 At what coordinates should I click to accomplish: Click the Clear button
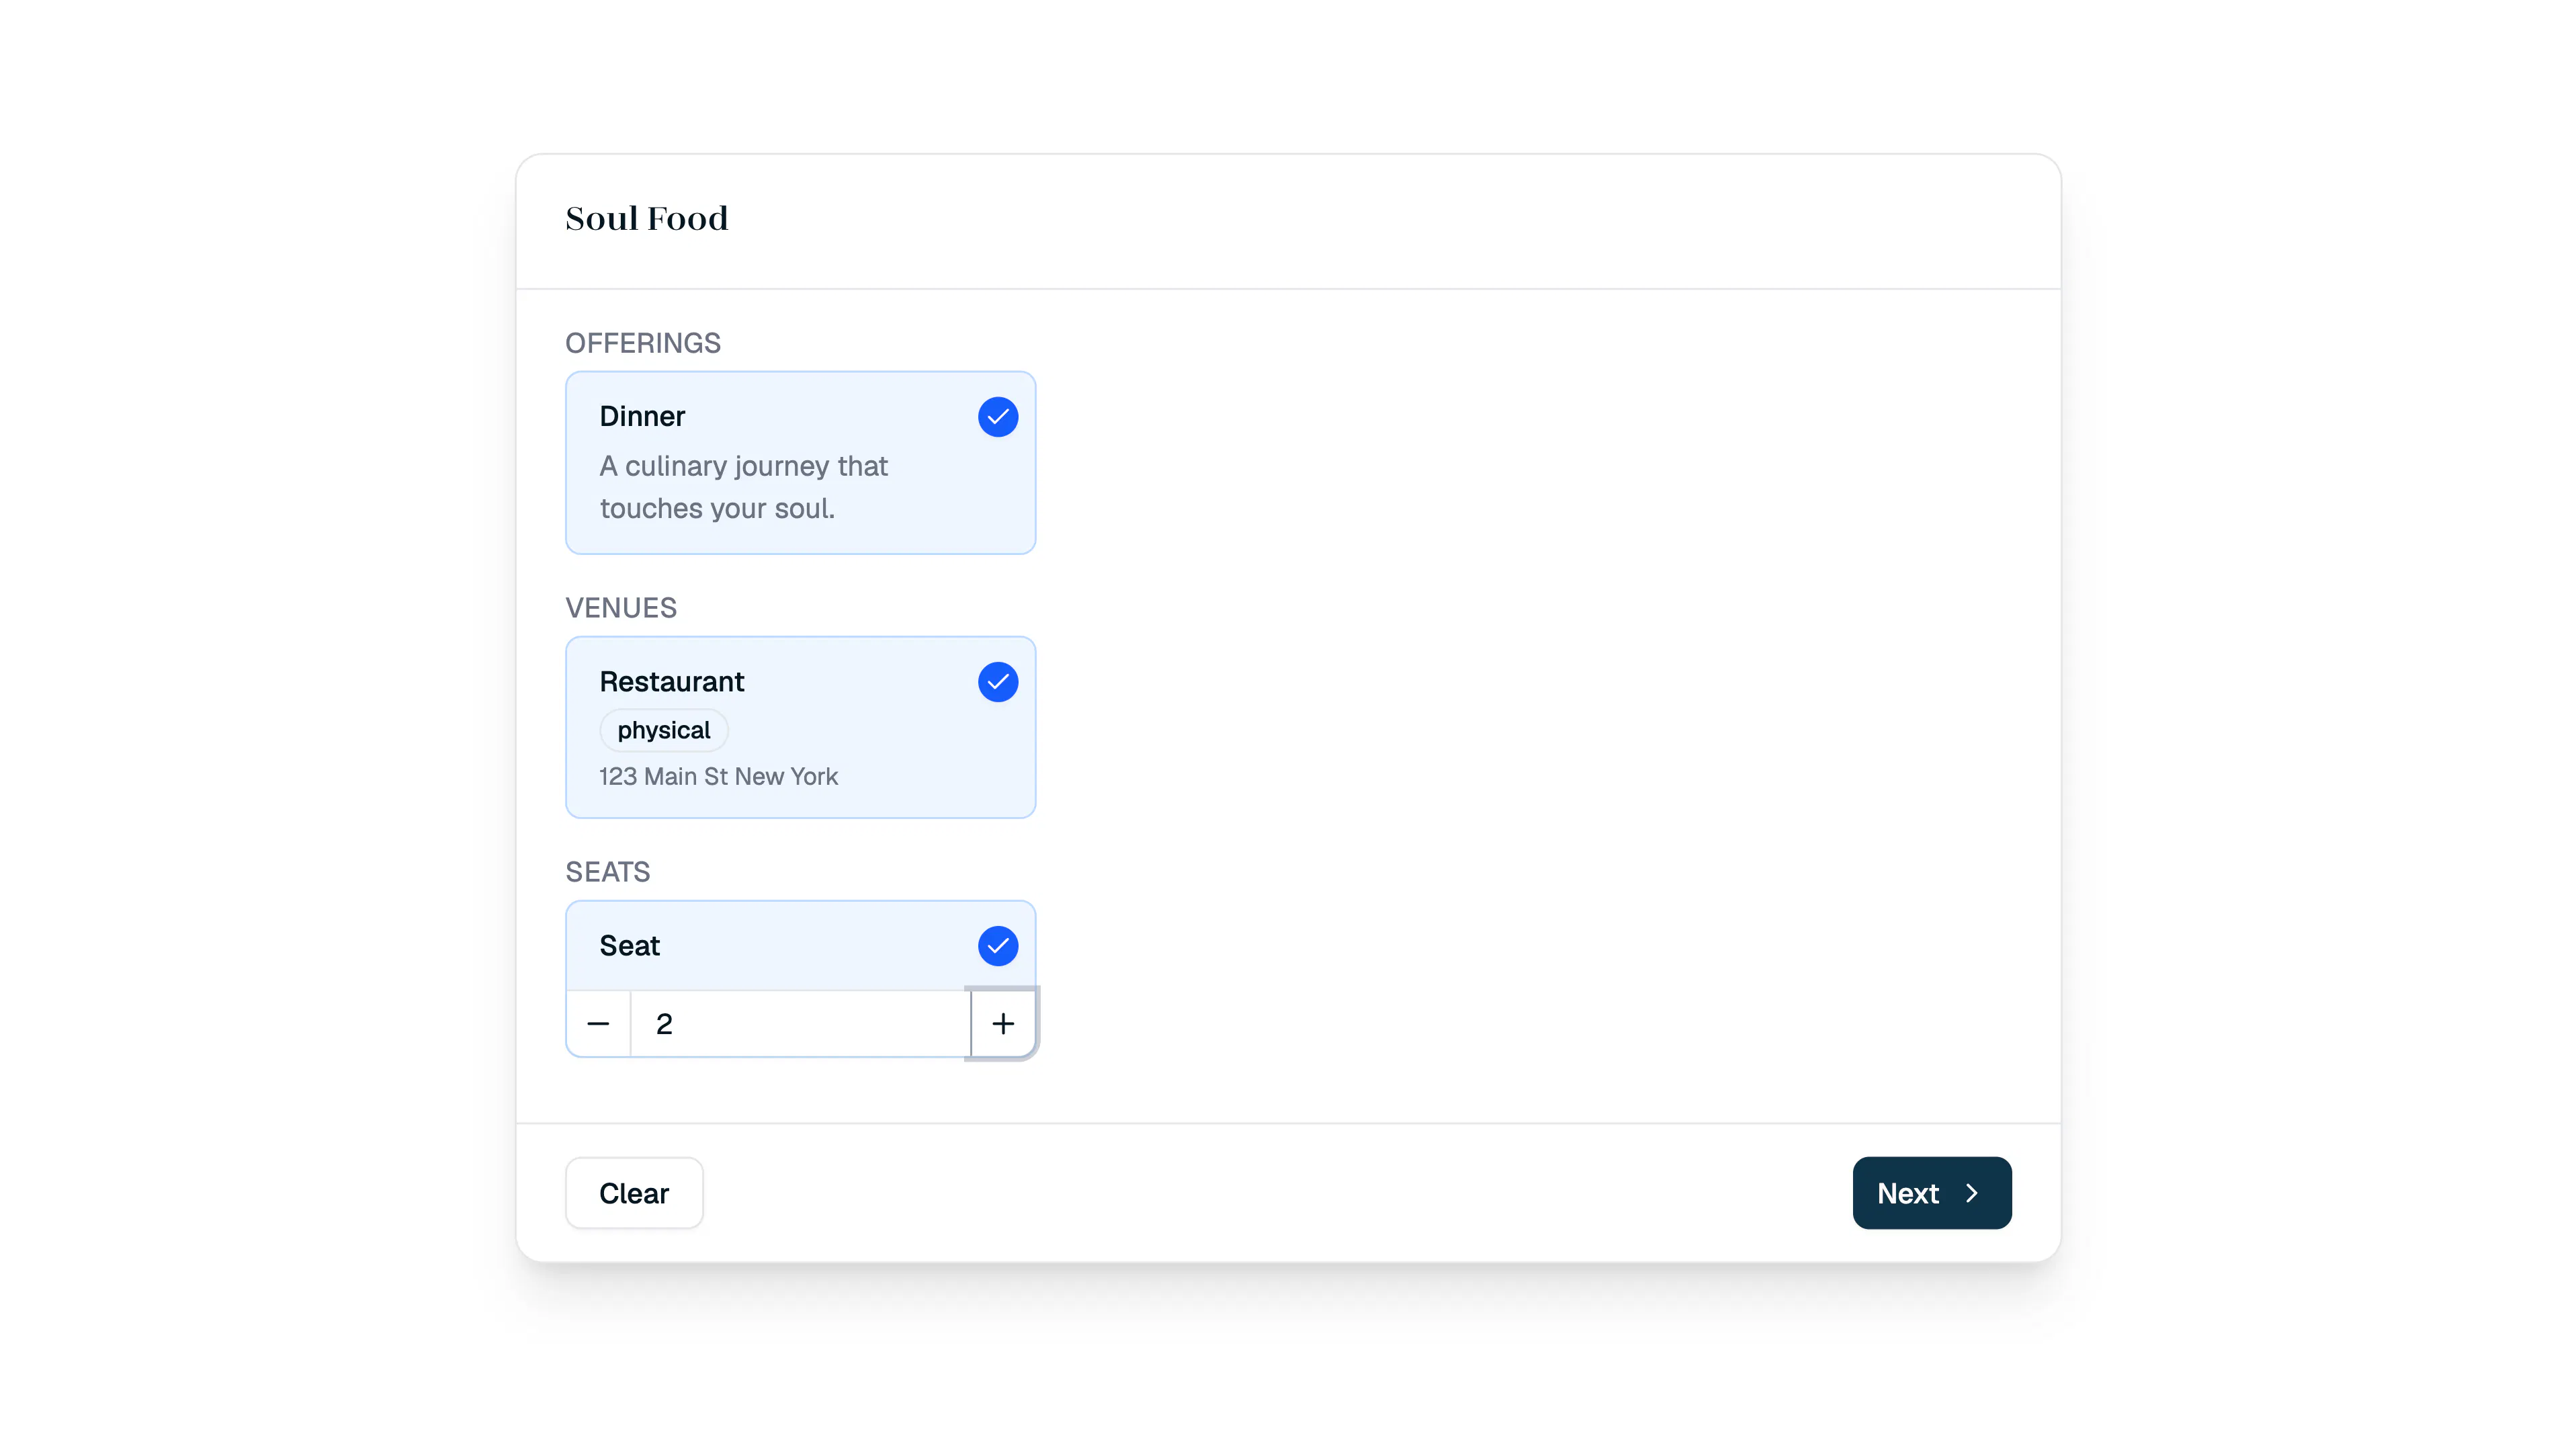634,1193
